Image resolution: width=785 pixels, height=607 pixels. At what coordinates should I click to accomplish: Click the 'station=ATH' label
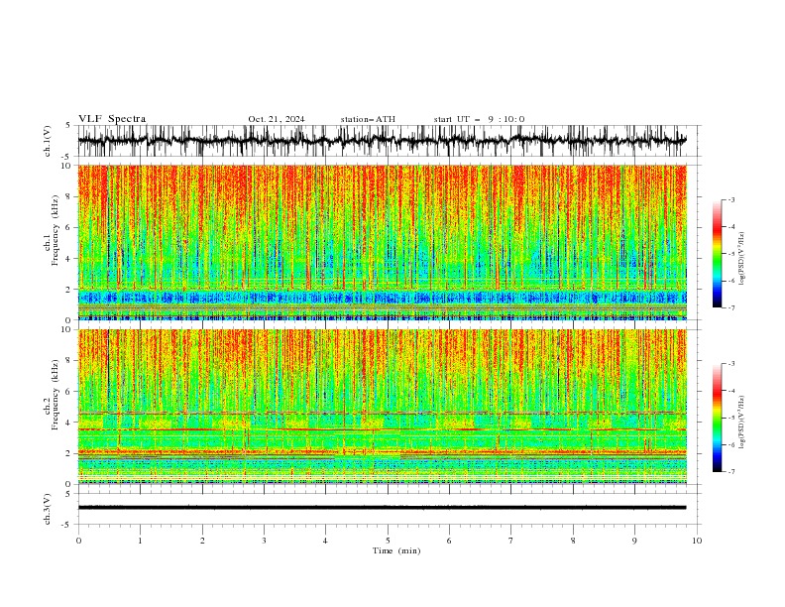pyautogui.click(x=368, y=119)
